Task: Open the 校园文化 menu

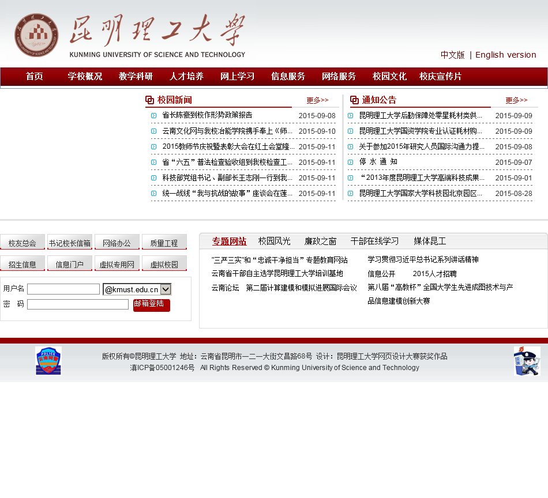Action: pyautogui.click(x=390, y=76)
